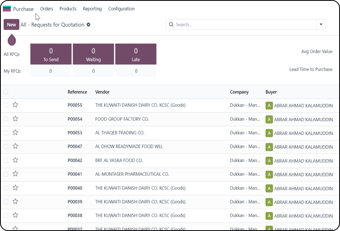Click the magnifier icon in search bar
Image resolution: width=340 pixels, height=231 pixels.
[x=171, y=25]
